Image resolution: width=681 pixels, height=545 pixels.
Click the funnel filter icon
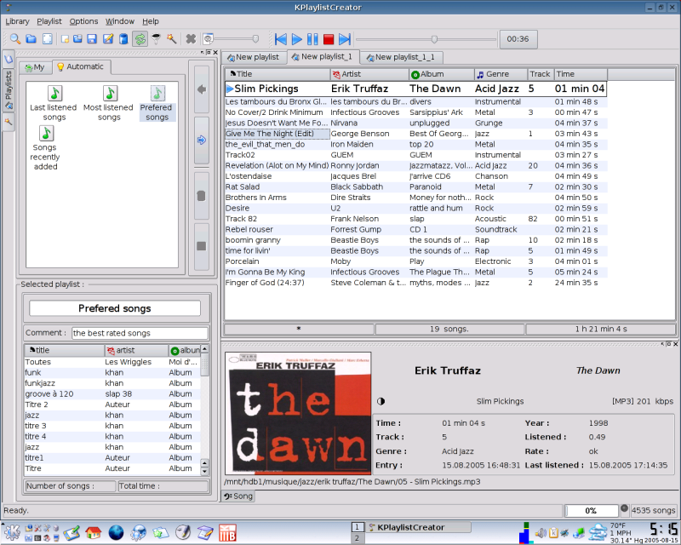pyautogui.click(x=156, y=39)
